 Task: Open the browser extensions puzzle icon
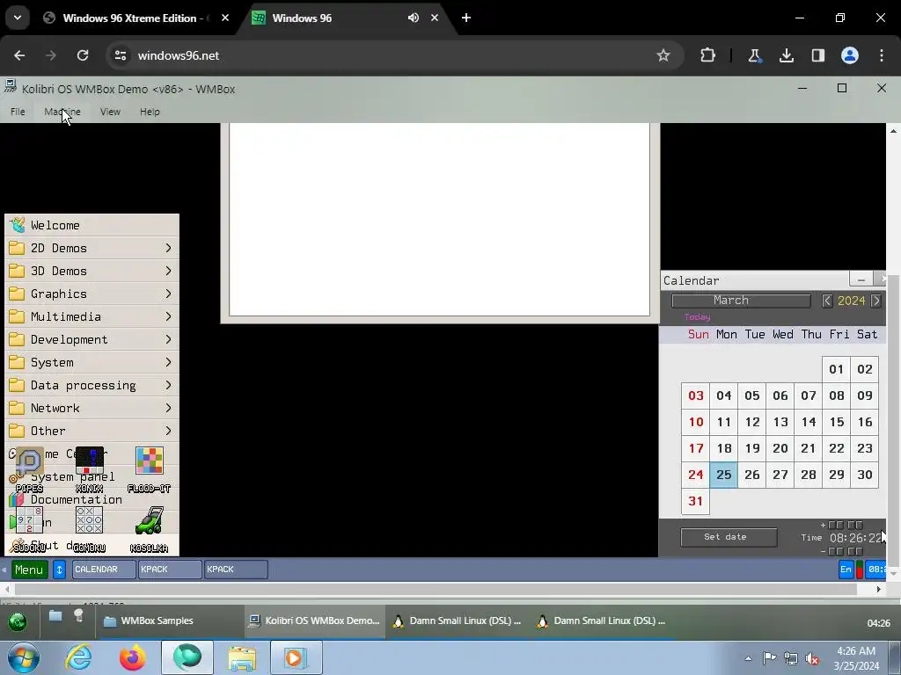pos(707,55)
